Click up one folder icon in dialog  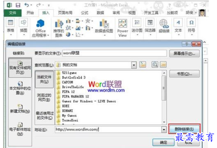tap(143, 64)
